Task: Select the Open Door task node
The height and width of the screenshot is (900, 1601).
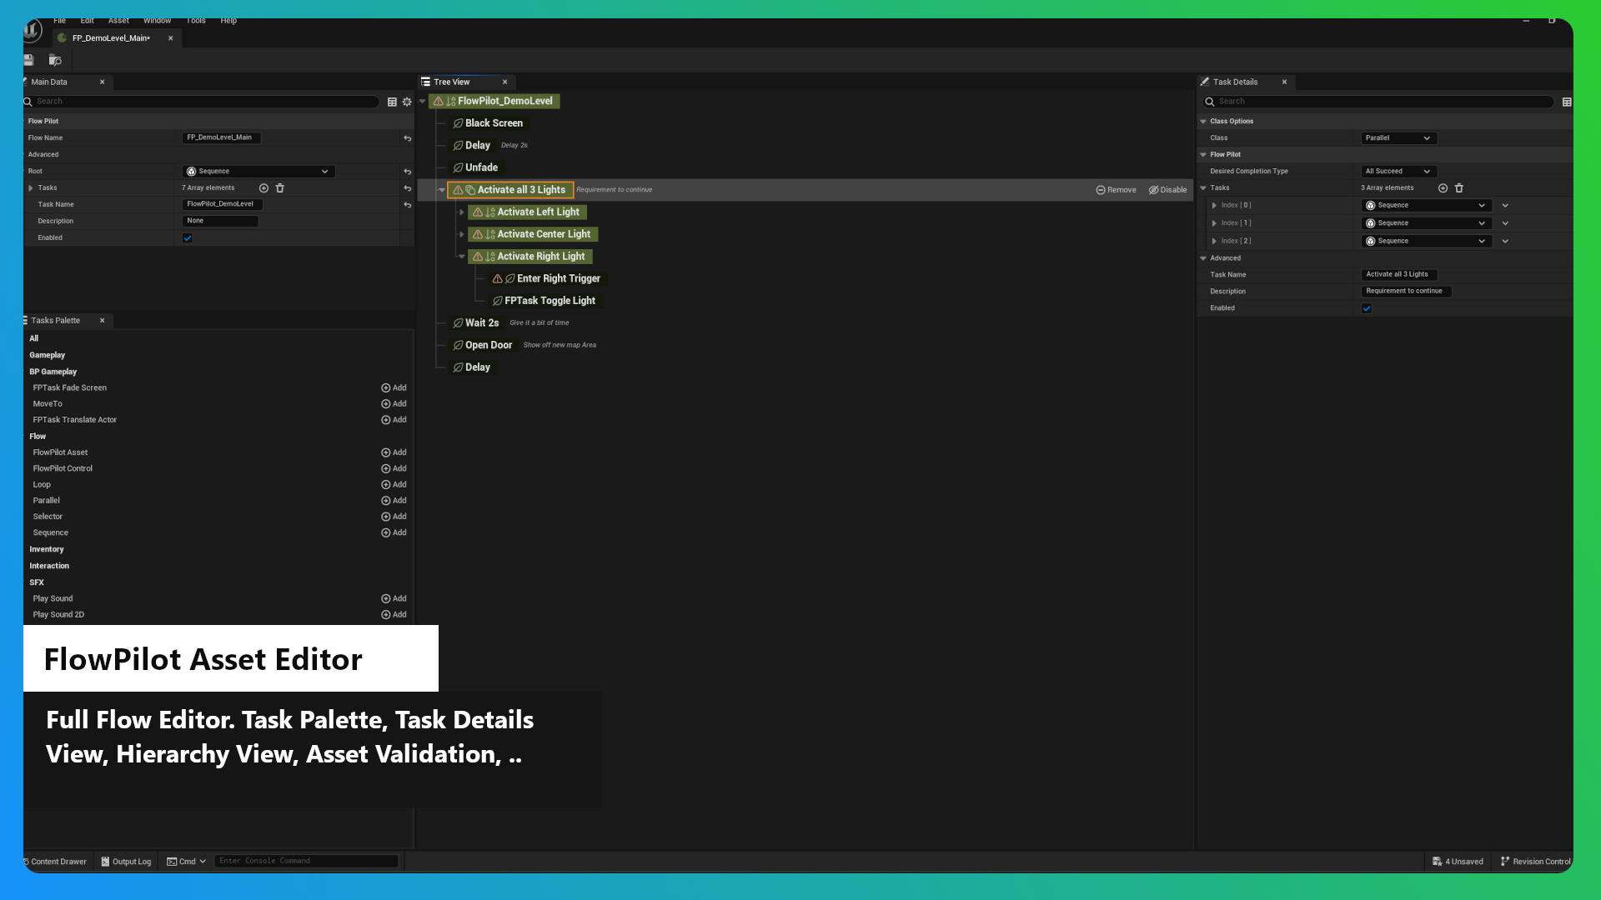Action: point(488,345)
